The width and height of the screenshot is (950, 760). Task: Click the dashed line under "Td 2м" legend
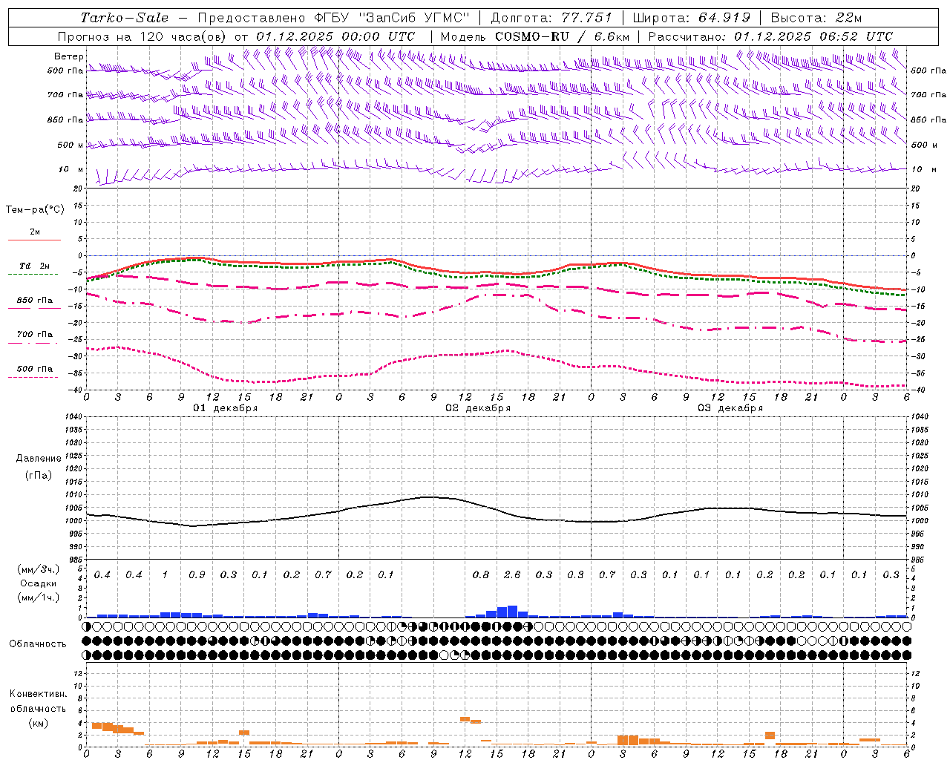pos(34,275)
